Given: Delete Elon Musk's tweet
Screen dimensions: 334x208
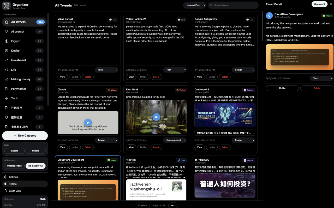Looking at the screenshot, I should pos(156,147).
